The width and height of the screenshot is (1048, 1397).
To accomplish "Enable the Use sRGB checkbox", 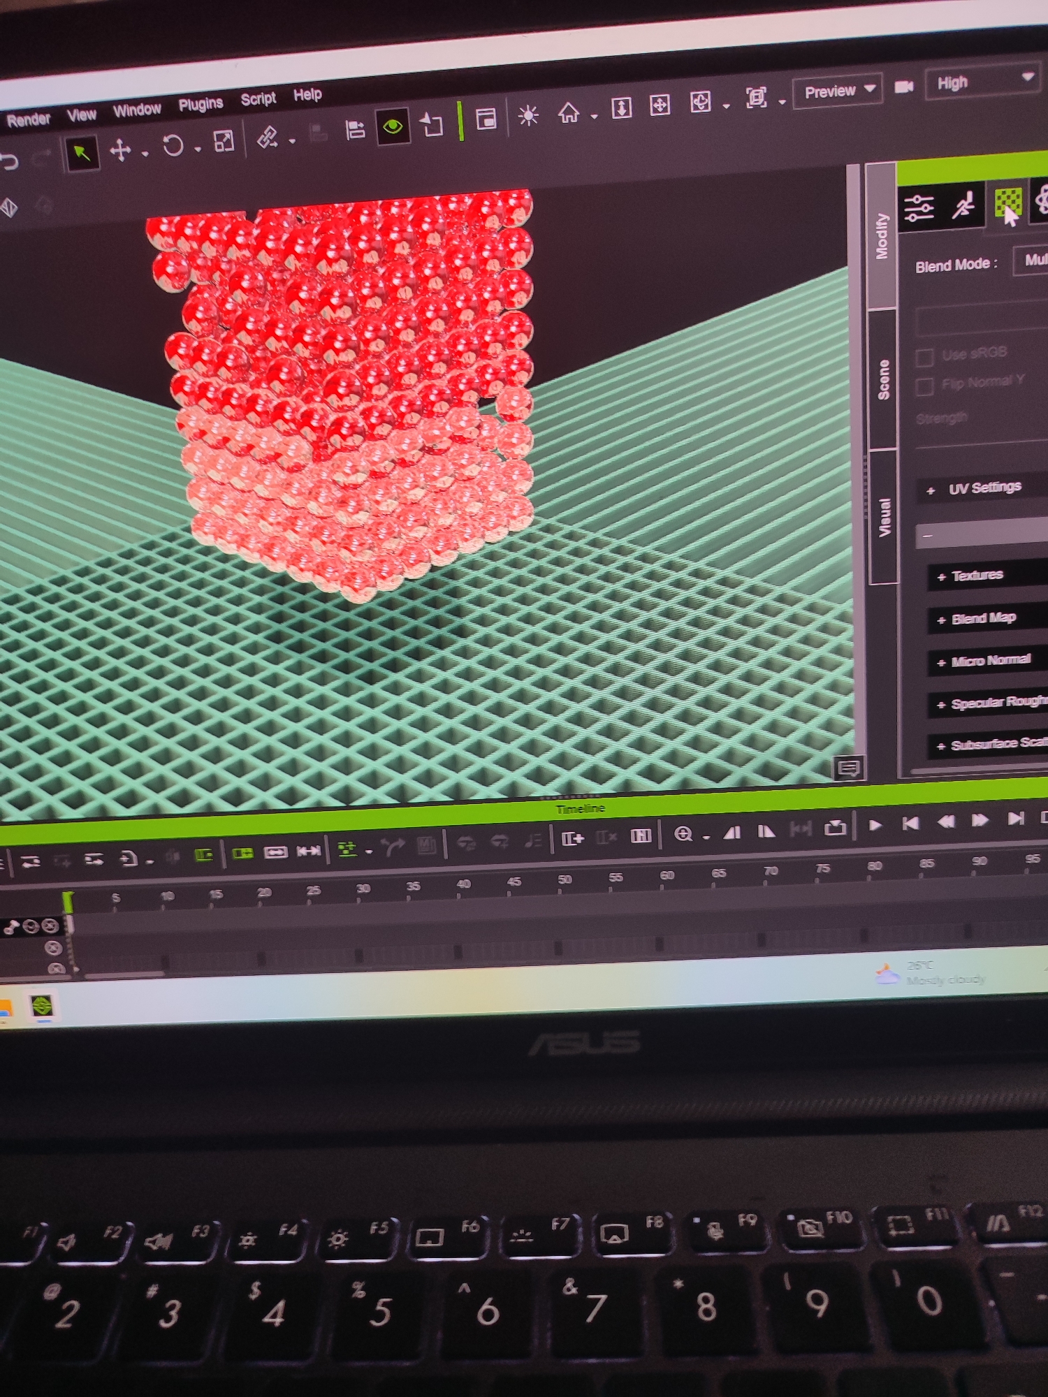I will (924, 357).
